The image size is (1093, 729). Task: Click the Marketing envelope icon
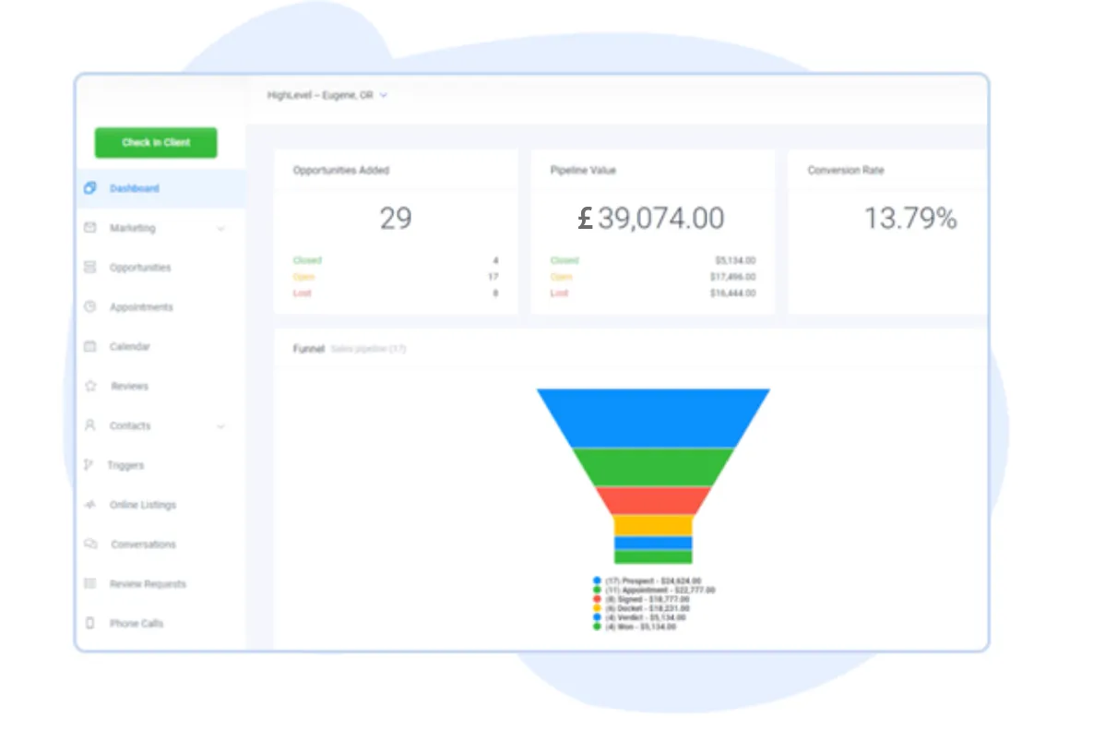89,227
